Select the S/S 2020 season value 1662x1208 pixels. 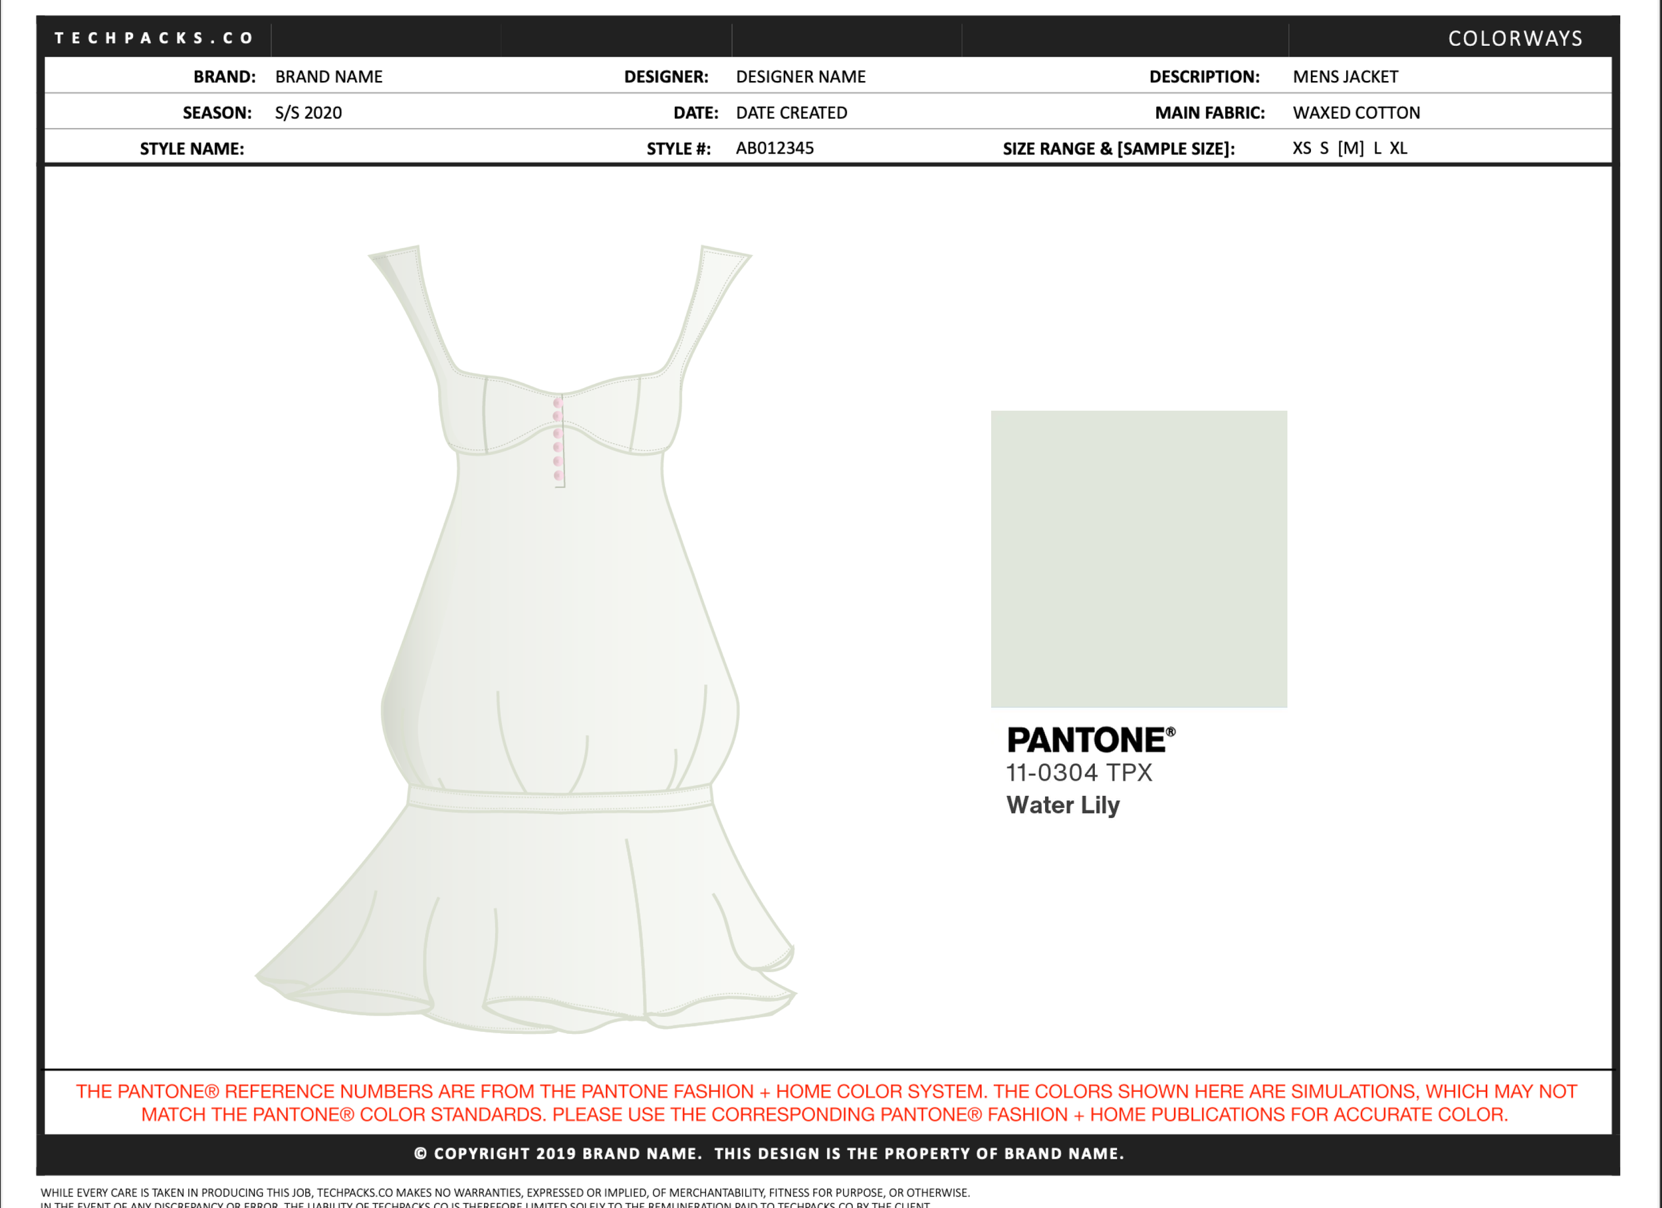pyautogui.click(x=308, y=113)
